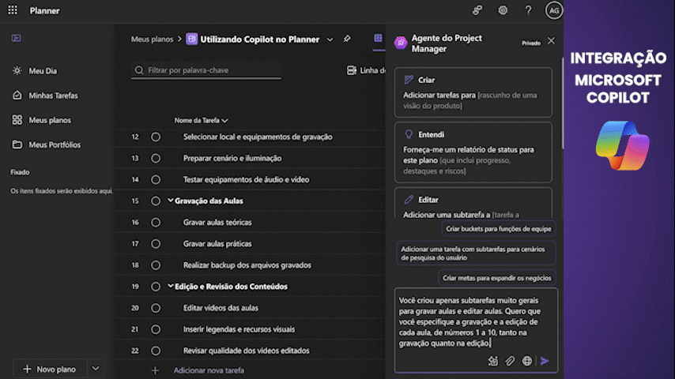
Task: Open Minhas Tarefas in the sidebar
Action: click(x=53, y=96)
